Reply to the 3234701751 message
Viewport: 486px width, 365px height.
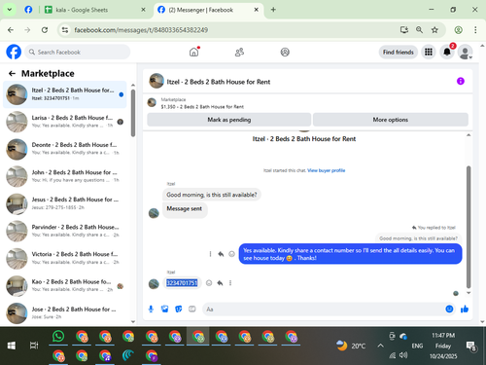click(220, 283)
